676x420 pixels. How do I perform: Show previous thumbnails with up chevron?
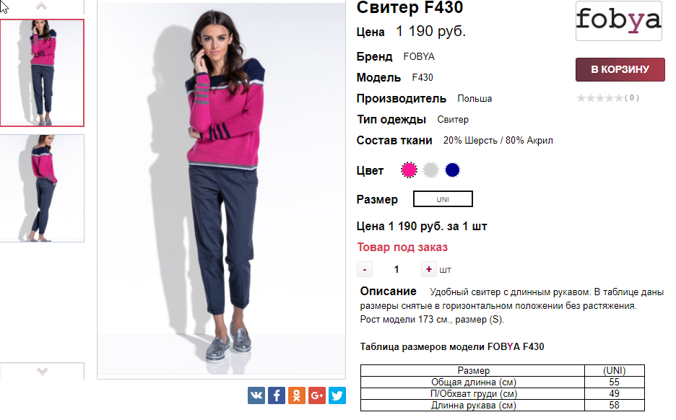pos(41,6)
